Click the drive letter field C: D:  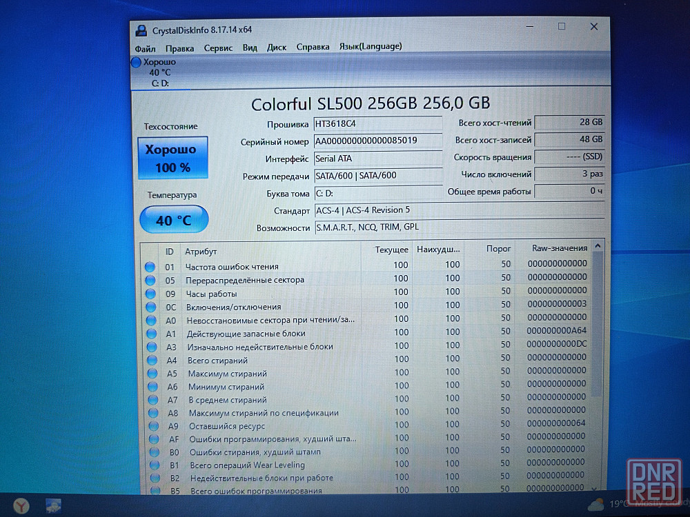(378, 193)
